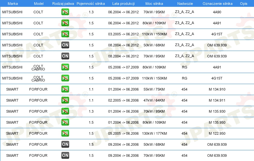Select engine code M 122.950
The image size is (254, 161).
[217, 133]
